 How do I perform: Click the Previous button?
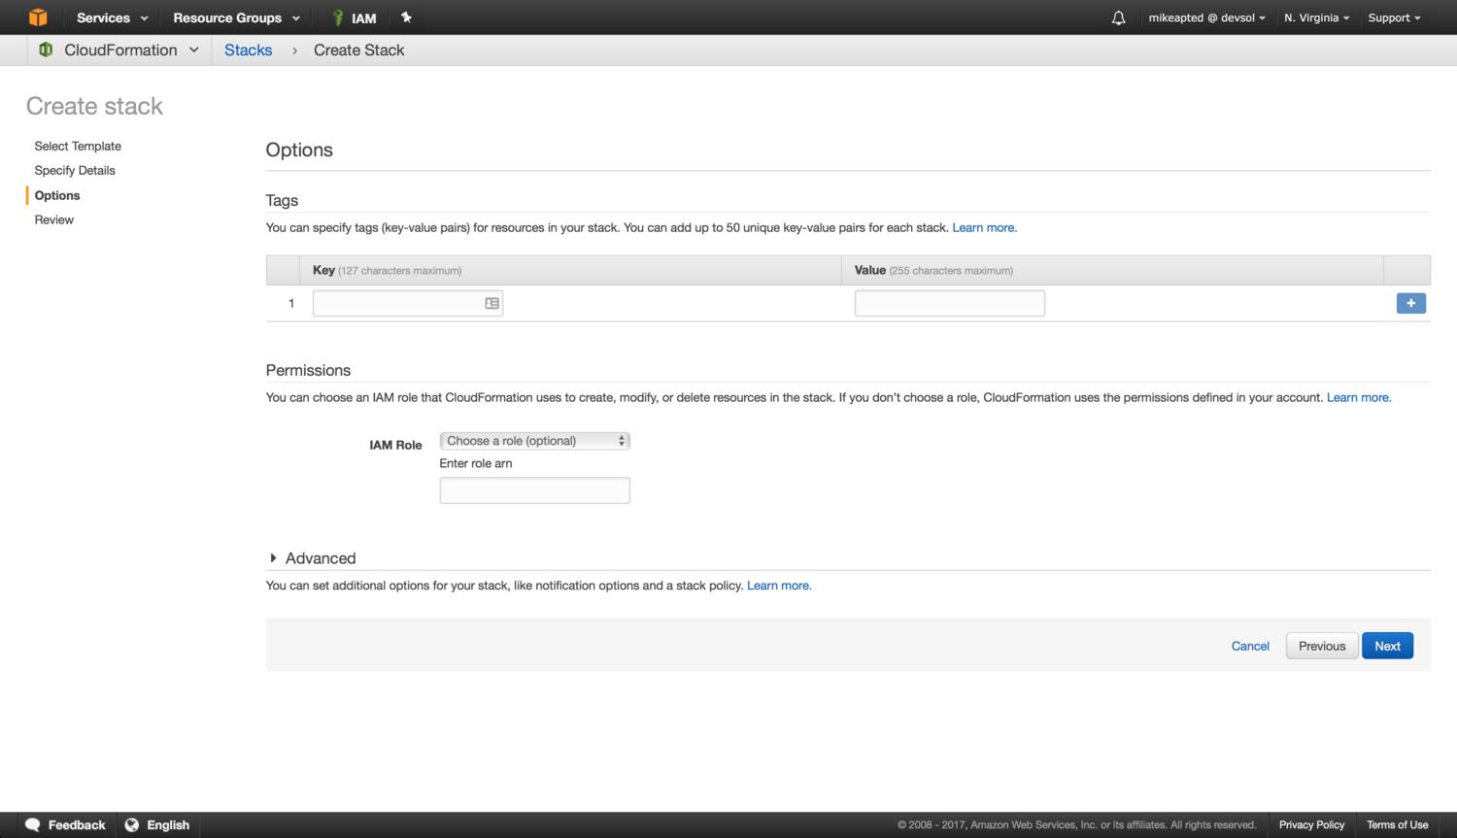(1321, 646)
